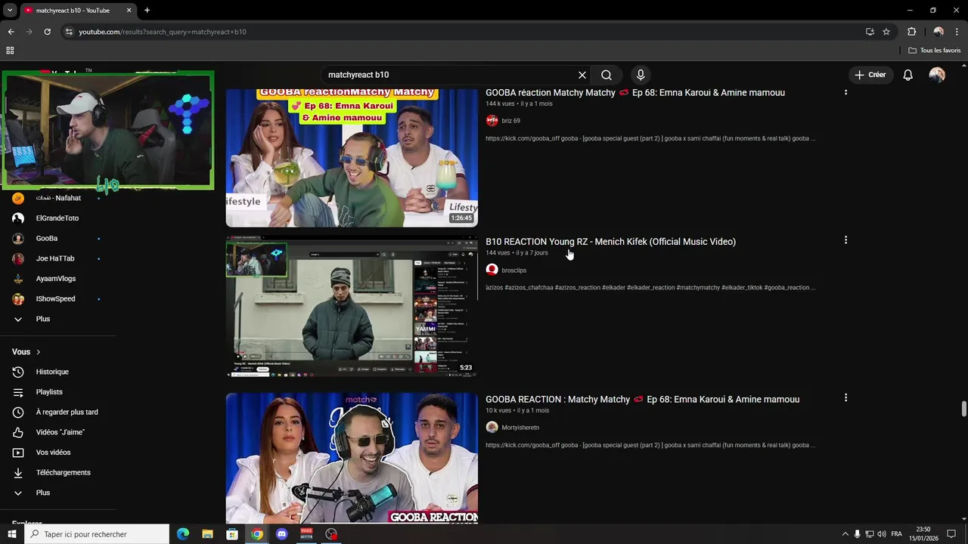Click the Créer button
Viewport: 968px width, 544px height.
[870, 75]
